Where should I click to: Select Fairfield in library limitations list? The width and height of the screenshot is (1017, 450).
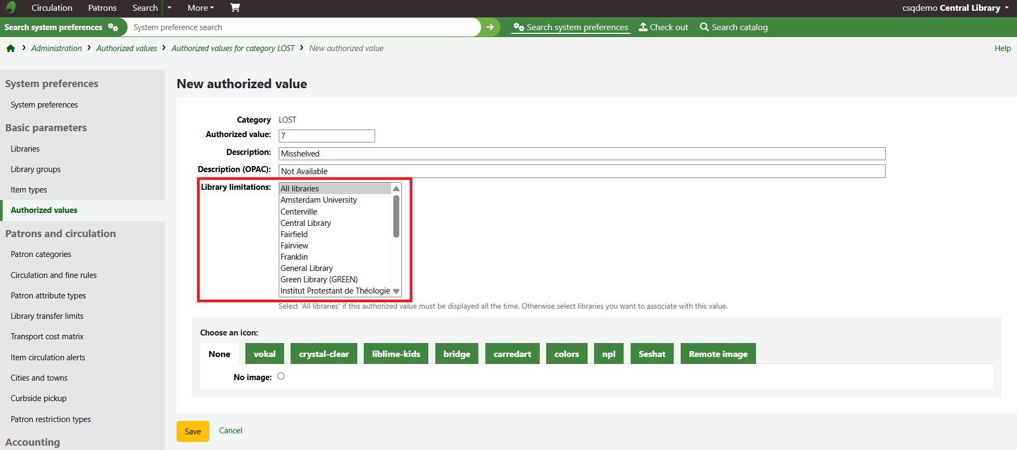pyautogui.click(x=294, y=234)
